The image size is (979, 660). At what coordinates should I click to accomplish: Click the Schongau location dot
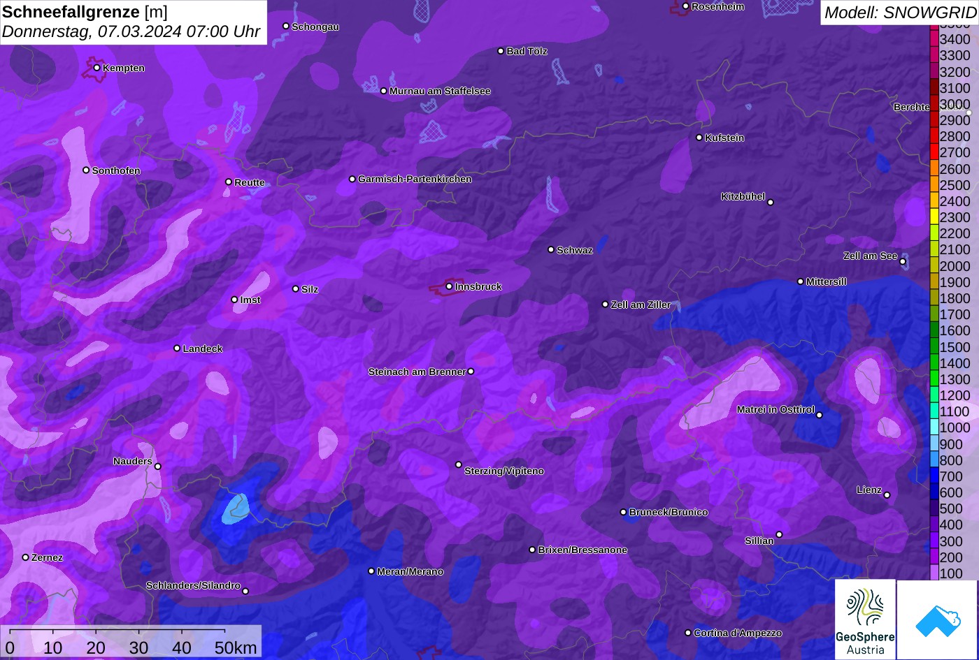pyautogui.click(x=286, y=26)
